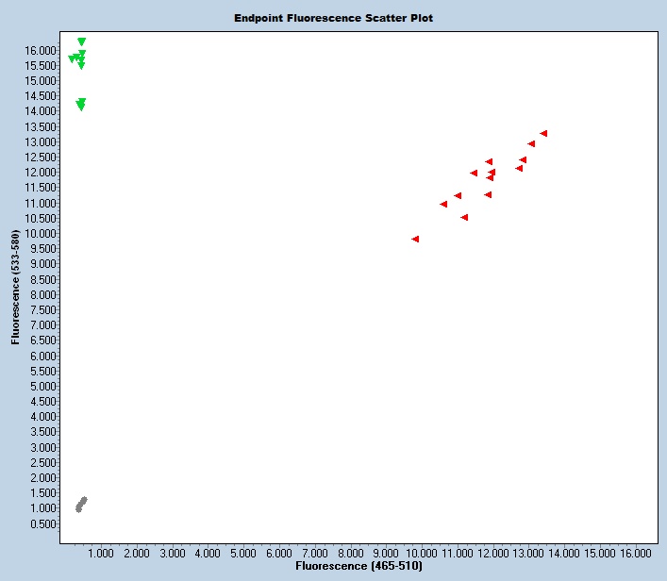The width and height of the screenshot is (667, 581).
Task: Click the 'Fluorescence (533-580)' y-axis label
Action: [x=16, y=286]
